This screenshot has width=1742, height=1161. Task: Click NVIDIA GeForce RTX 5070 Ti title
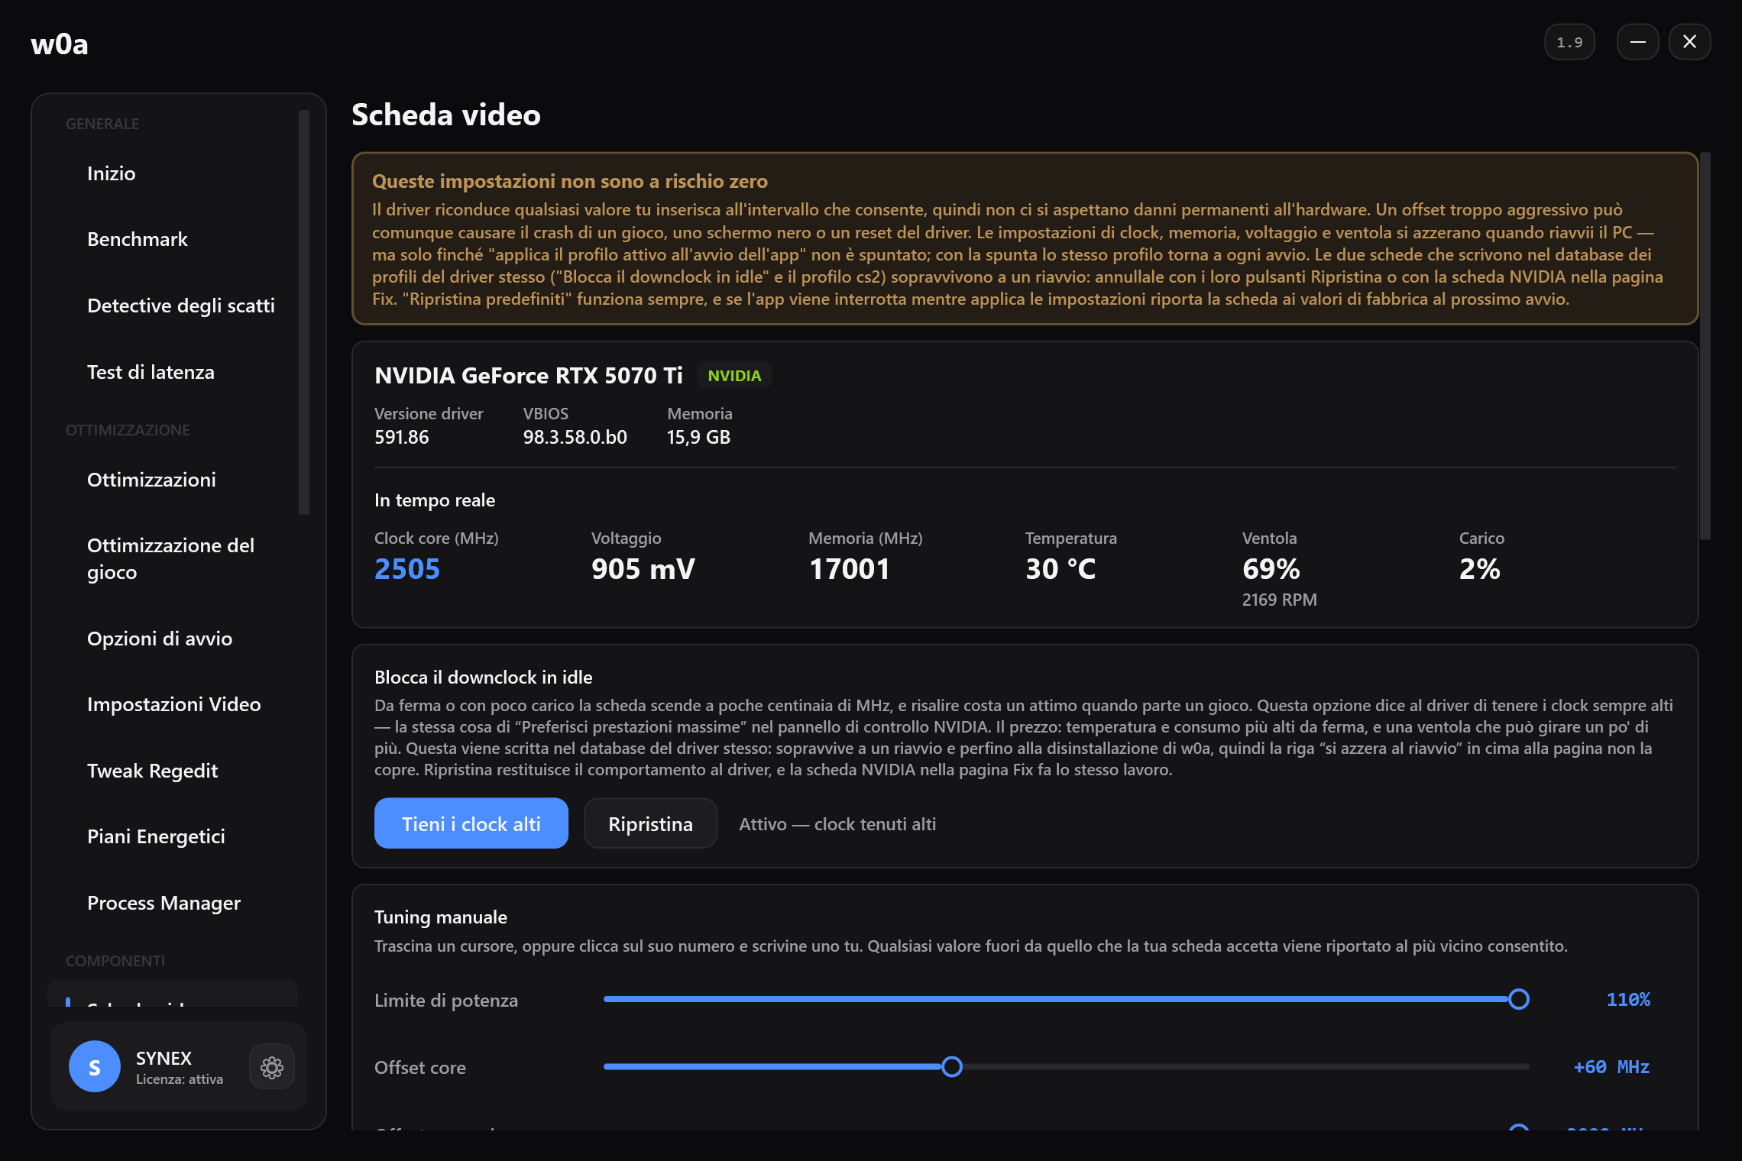pyautogui.click(x=529, y=376)
